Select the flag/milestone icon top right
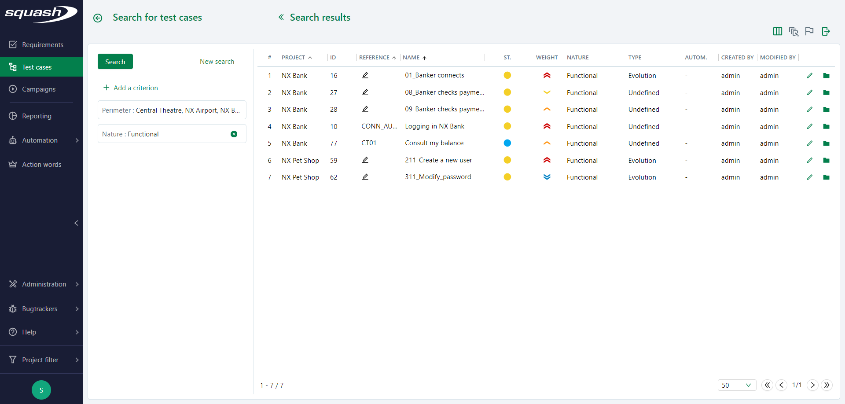 [x=810, y=31]
